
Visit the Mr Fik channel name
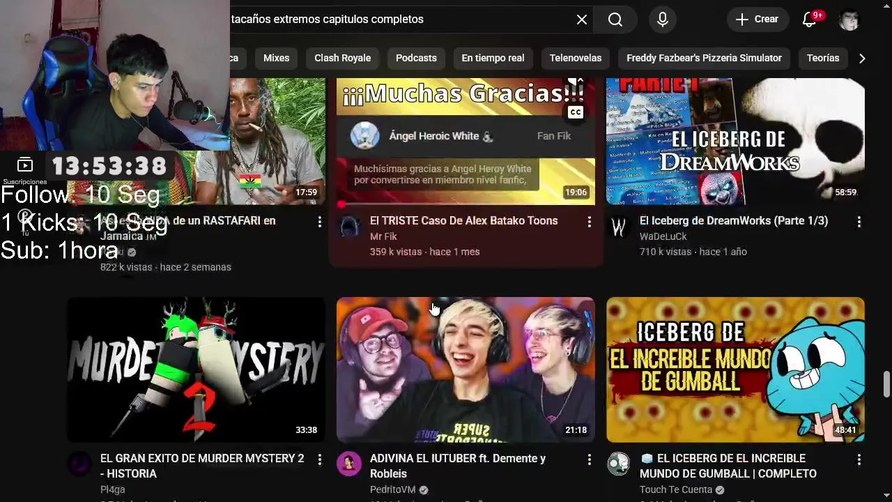pos(383,236)
